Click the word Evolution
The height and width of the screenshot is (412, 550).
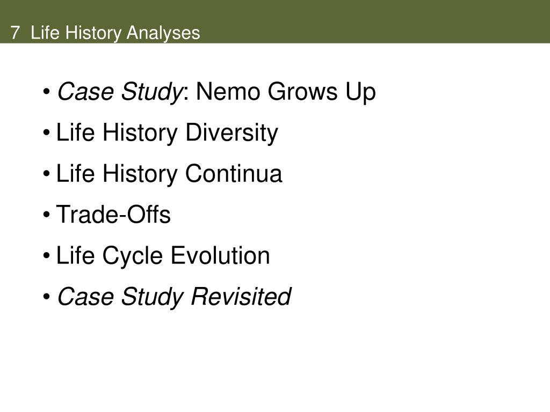(x=220, y=256)
